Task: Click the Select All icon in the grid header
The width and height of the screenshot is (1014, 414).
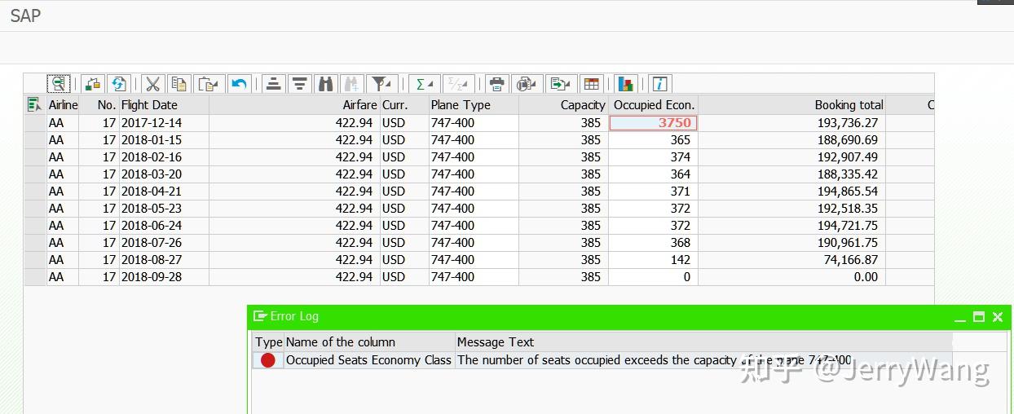Action: [x=34, y=104]
